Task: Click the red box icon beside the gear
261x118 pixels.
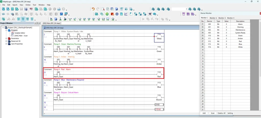Action: pyautogui.click(x=112, y=14)
